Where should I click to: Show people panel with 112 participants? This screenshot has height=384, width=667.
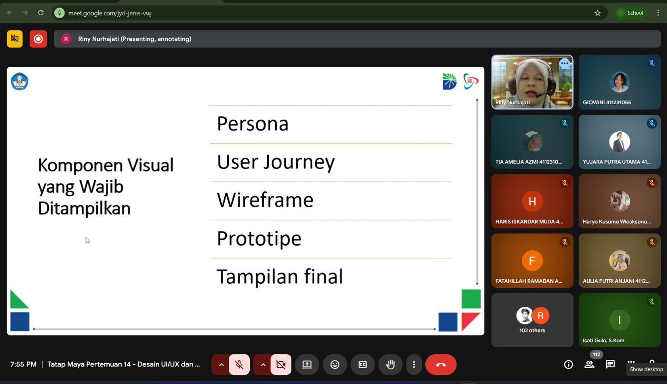(x=589, y=365)
